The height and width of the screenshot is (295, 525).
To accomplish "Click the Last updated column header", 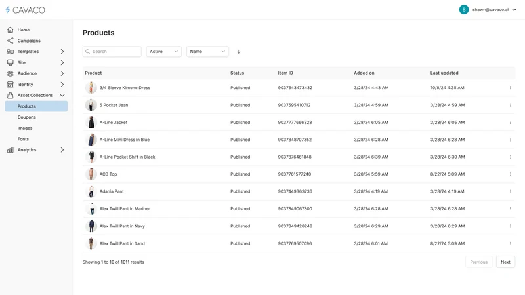I will (444, 73).
